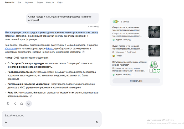Open source link icon after "мгновенного комфорта"
Image resolution: width=184 pixels, height=129 pixels.
[x=83, y=52]
